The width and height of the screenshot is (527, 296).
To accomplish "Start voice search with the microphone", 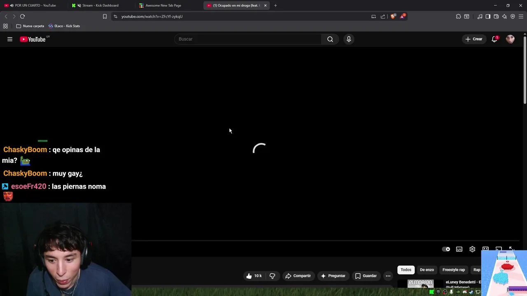I will click(x=349, y=39).
